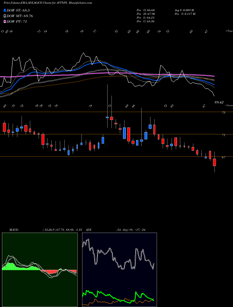Image resolution: width=233 pixels, height=307 pixels.
Task: Click the last red candlestick on price chart
Action: tap(214, 162)
